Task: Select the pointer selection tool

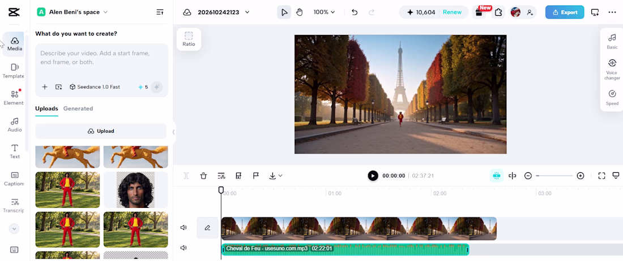Action: coord(284,12)
